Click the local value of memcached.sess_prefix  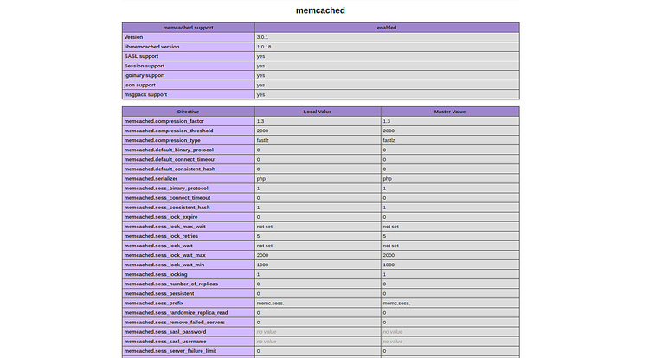[269, 303]
